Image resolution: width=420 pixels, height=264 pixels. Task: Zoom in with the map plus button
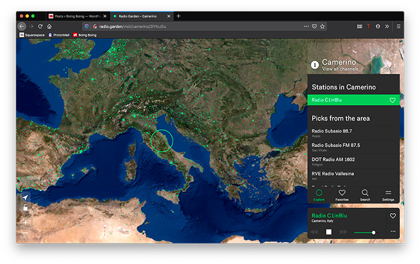[x=25, y=222]
